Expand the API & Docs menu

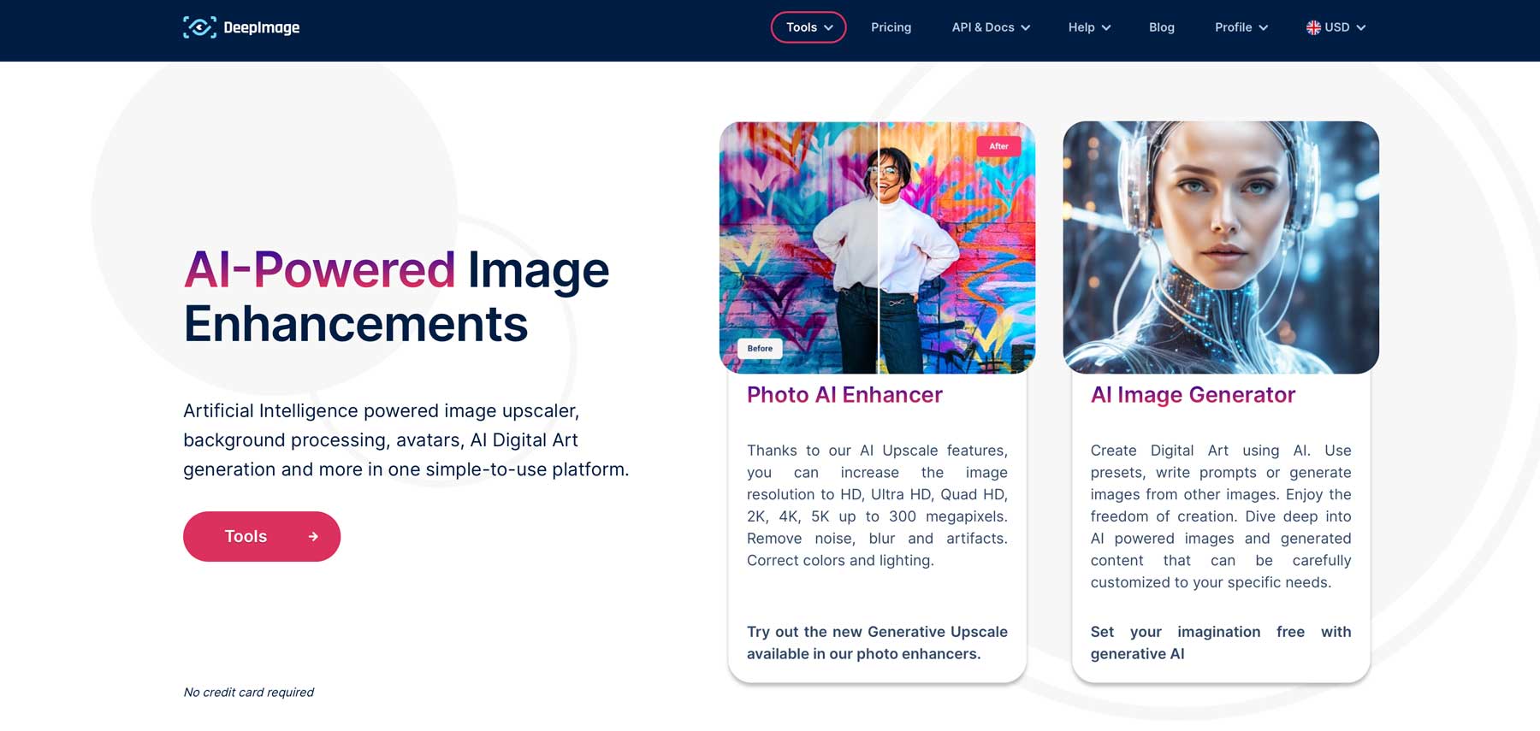coord(991,27)
